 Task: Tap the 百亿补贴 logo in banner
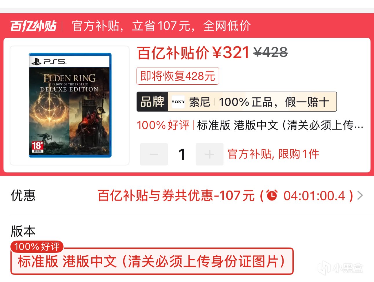click(x=33, y=26)
